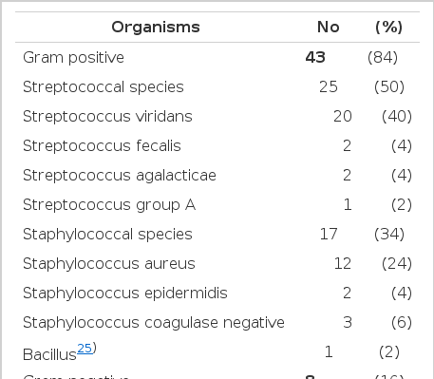Image resolution: width=434 pixels, height=379 pixels.
Task: Click the (%) column header
Action: [x=388, y=28]
